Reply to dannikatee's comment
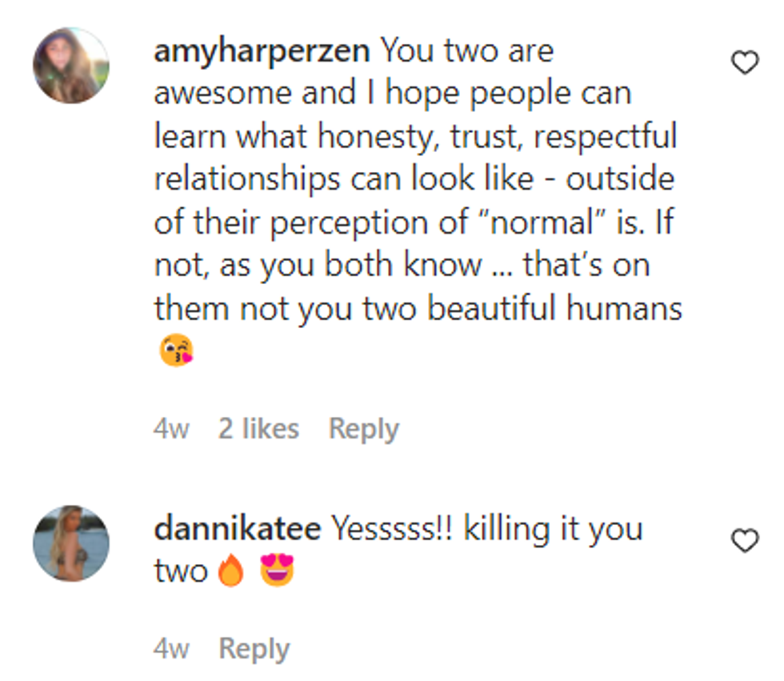This screenshot has width=784, height=681. coord(254,648)
